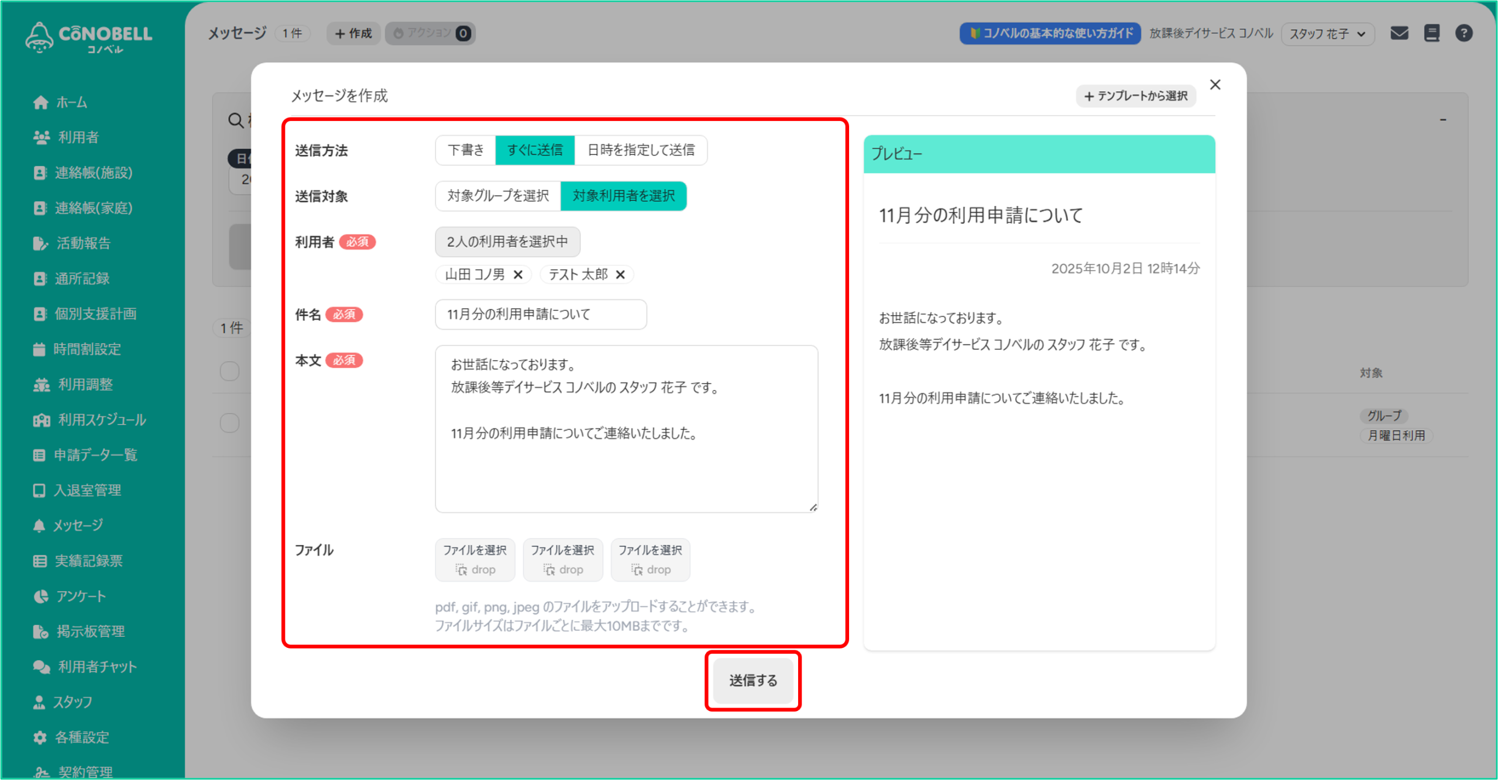Viewport: 1498px width, 780px height.
Task: Close the message creation dialog
Action: pyautogui.click(x=1215, y=85)
